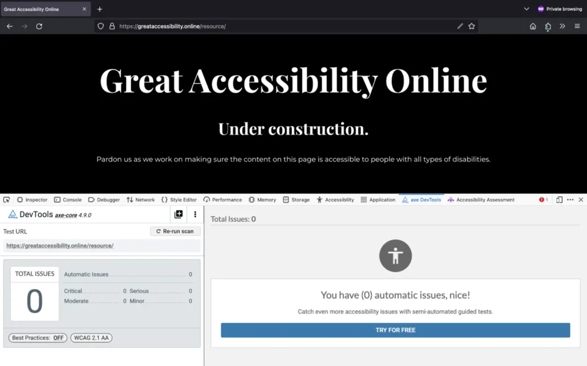Click the export results icon in axe DevTools
This screenshot has height=366, width=587.
178,214
